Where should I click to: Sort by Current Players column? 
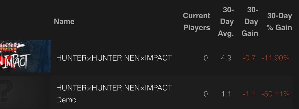click(x=196, y=22)
